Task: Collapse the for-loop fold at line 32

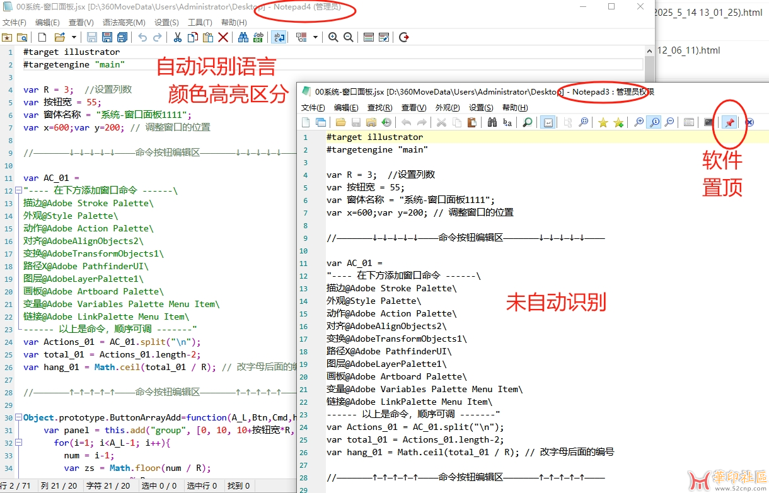Action: 18,443
